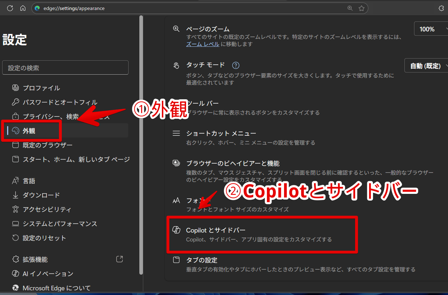Open the 100% page zoom dropdown
This screenshot has height=295, width=448.
pos(431,29)
